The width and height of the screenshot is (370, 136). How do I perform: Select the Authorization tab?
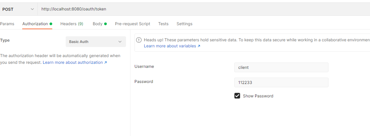tap(35, 24)
